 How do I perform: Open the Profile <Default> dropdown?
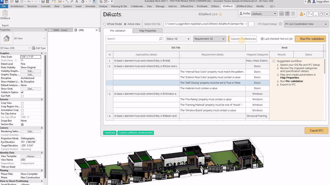[x=264, y=13]
